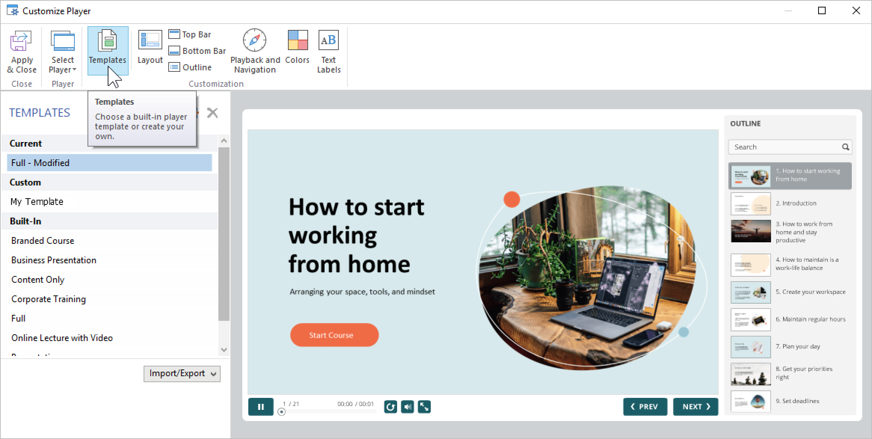Click the Start Course button
The image size is (872, 439).
tap(334, 335)
